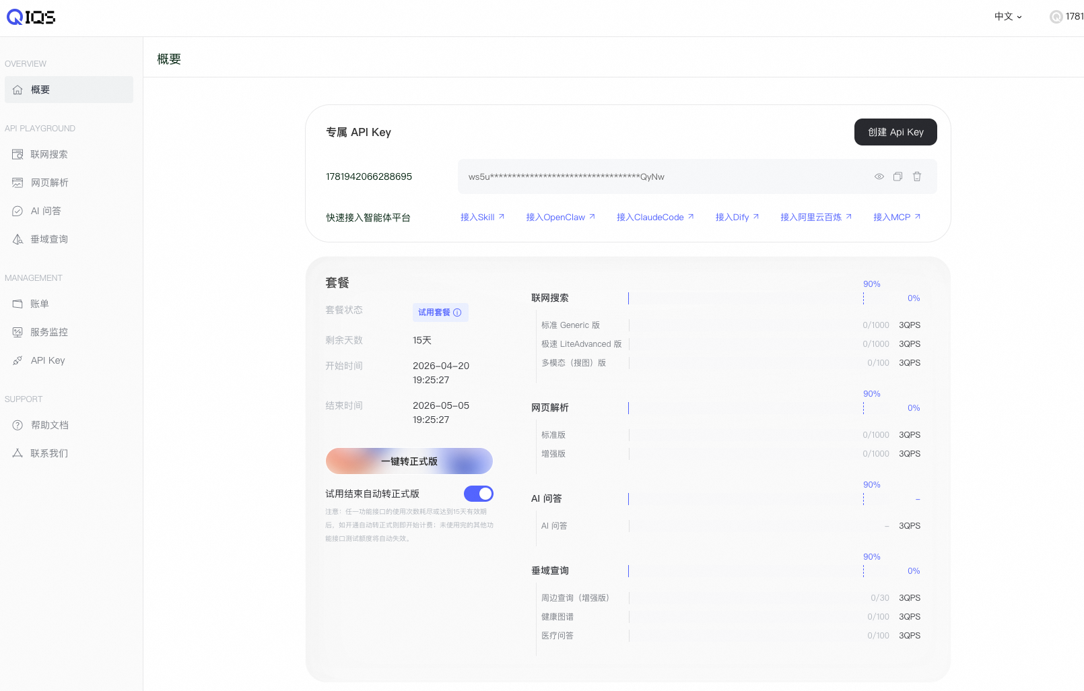Click the 1781 account name
The image size is (1084, 691).
(1075, 17)
